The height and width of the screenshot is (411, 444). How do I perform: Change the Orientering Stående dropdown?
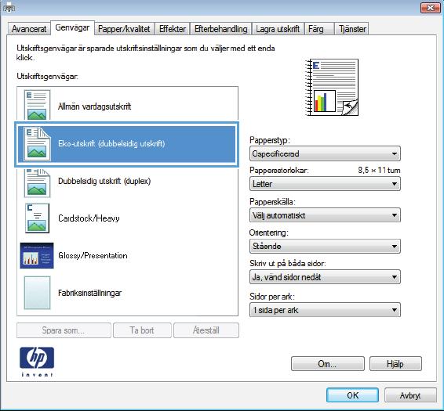pyautogui.click(x=325, y=246)
